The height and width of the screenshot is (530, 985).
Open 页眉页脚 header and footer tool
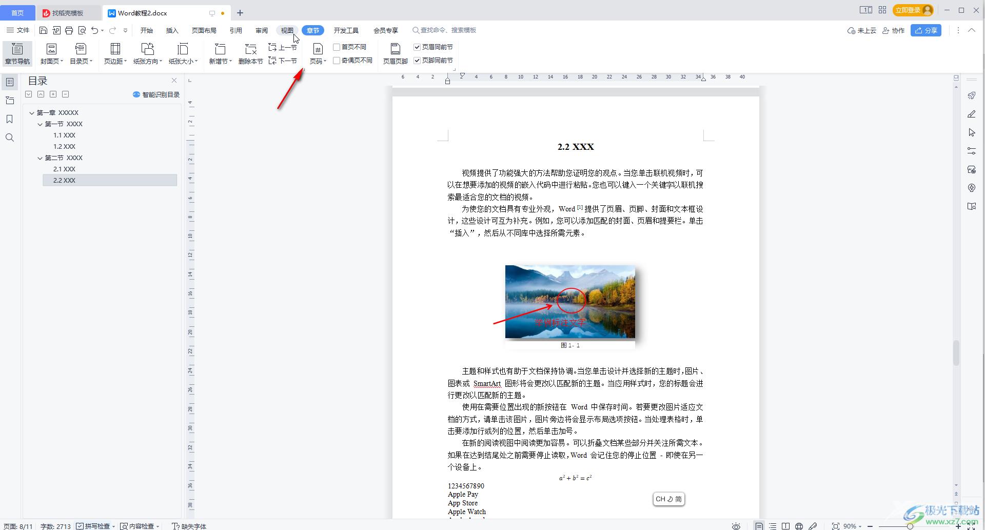(x=395, y=53)
